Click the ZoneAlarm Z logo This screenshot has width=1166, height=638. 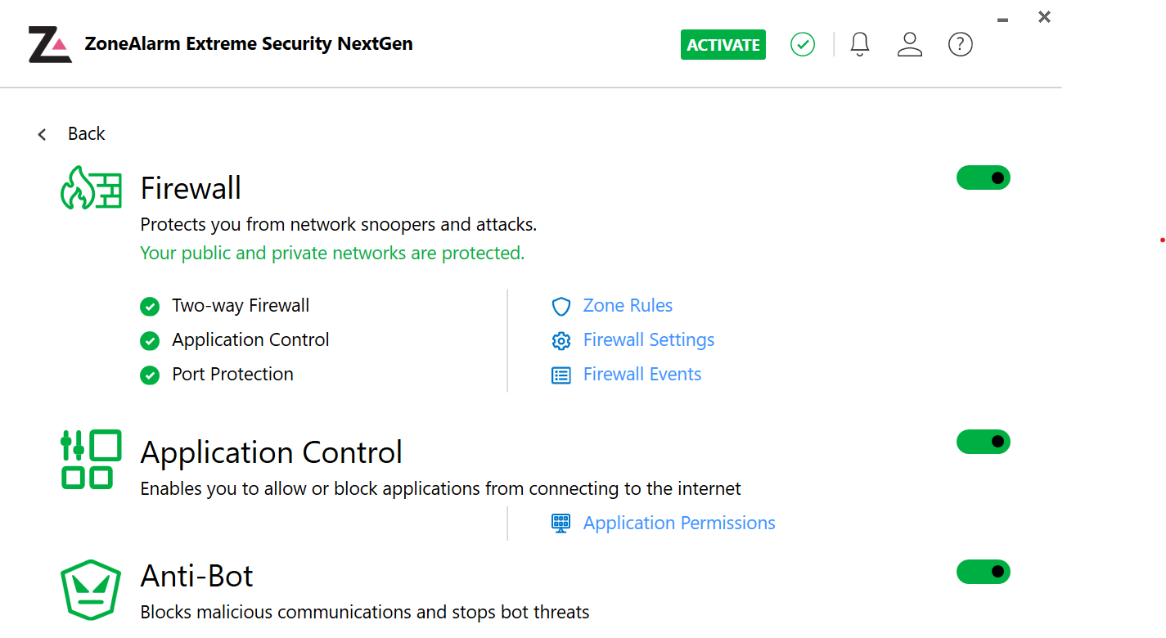pyautogui.click(x=50, y=45)
